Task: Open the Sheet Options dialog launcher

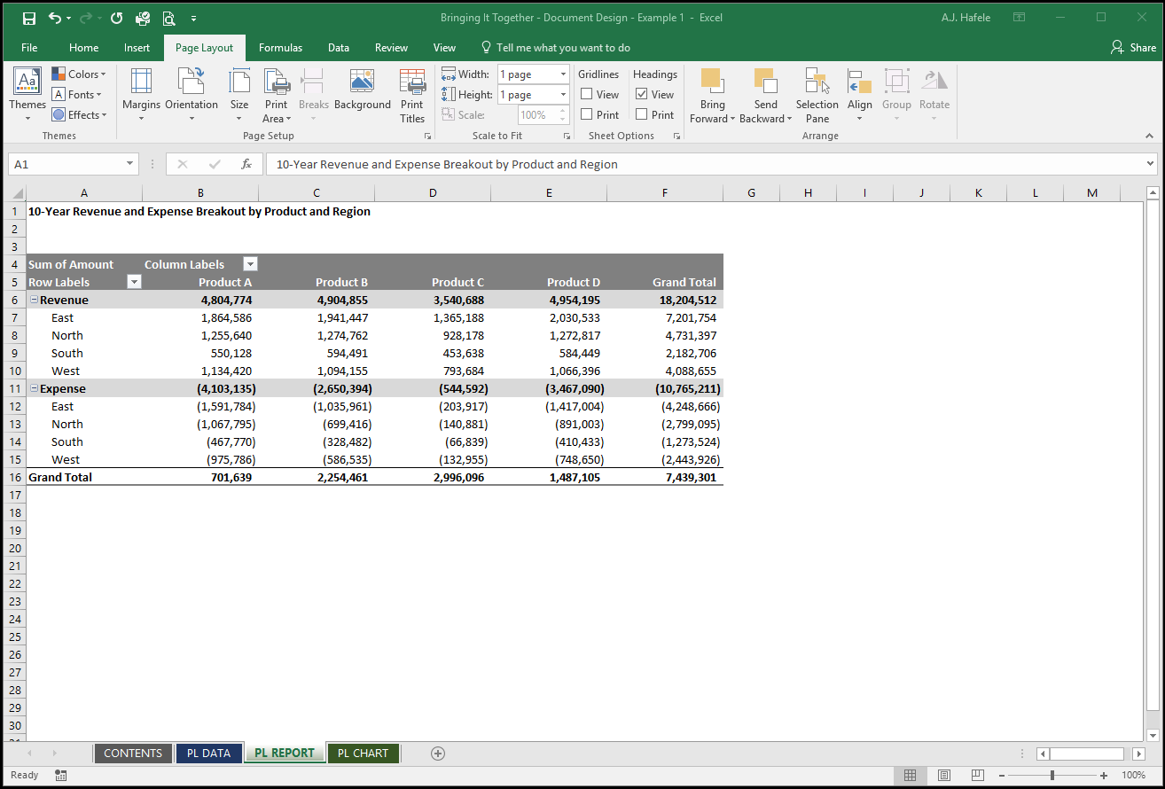Action: [677, 136]
